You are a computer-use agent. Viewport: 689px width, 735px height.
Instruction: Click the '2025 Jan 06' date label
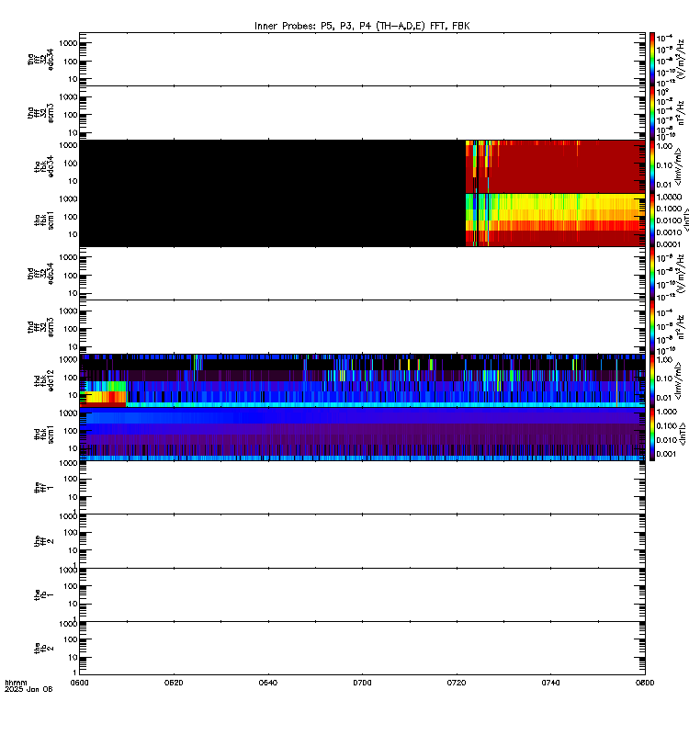pos(28,689)
